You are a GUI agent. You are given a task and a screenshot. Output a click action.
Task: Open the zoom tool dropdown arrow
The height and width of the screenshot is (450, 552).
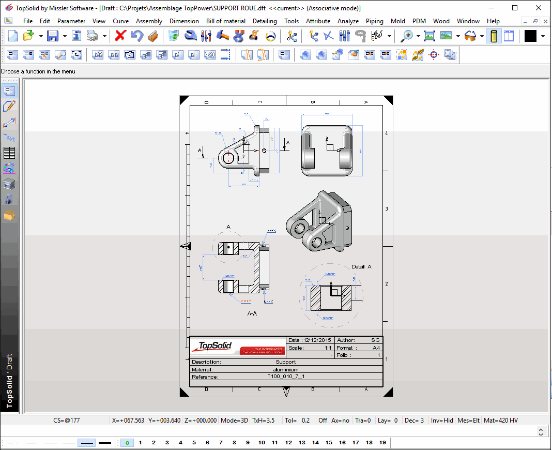(x=418, y=36)
